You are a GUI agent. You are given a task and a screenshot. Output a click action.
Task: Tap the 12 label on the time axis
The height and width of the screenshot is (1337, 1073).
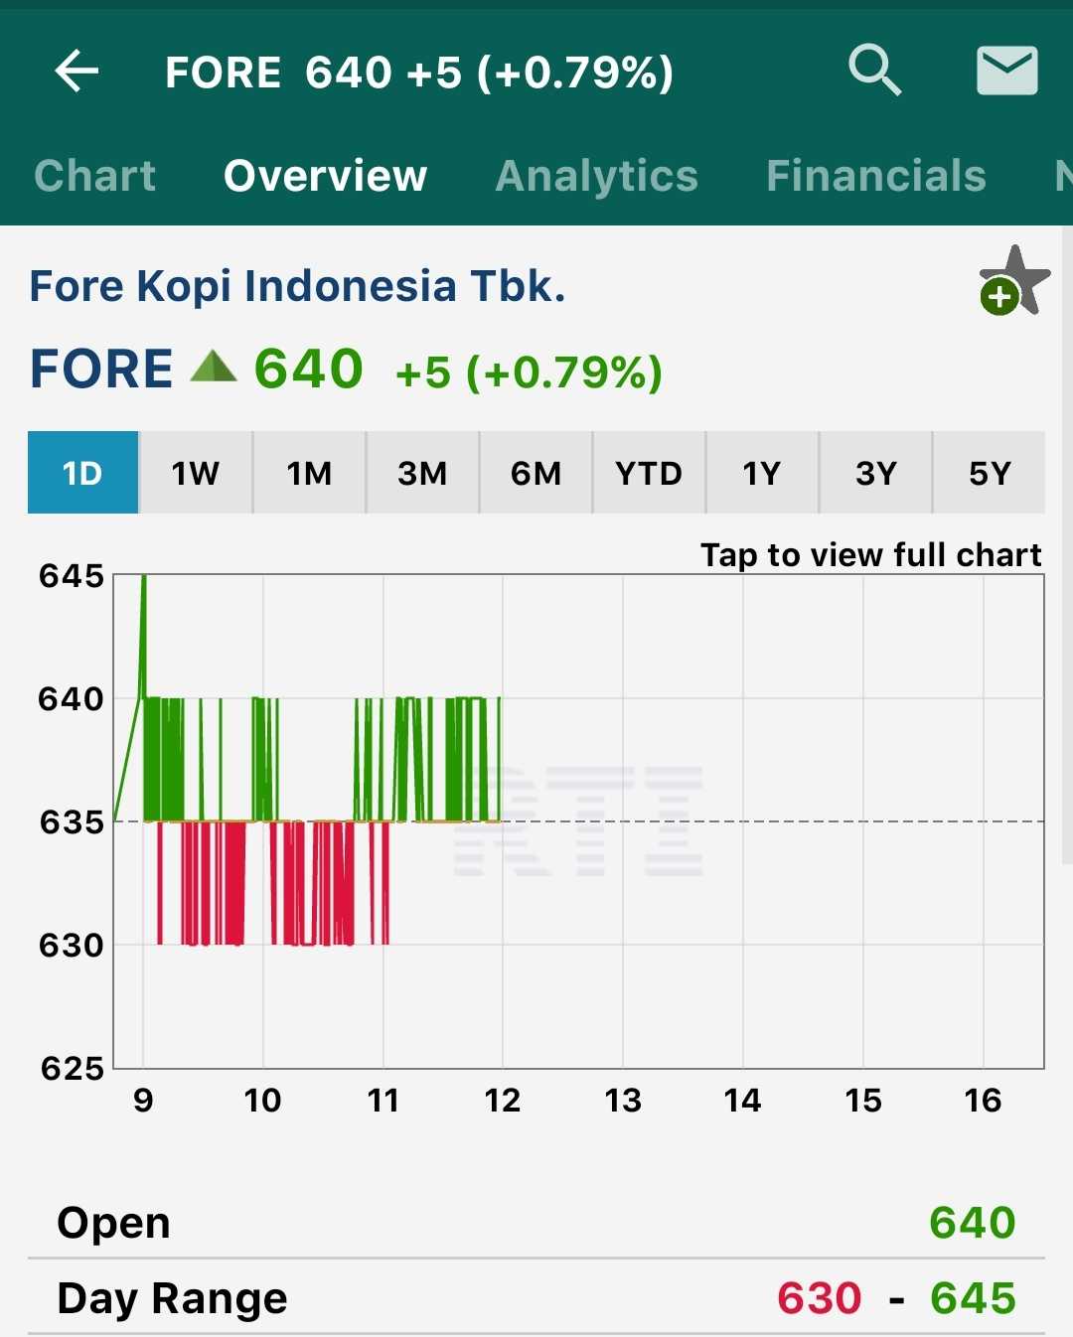(503, 1101)
